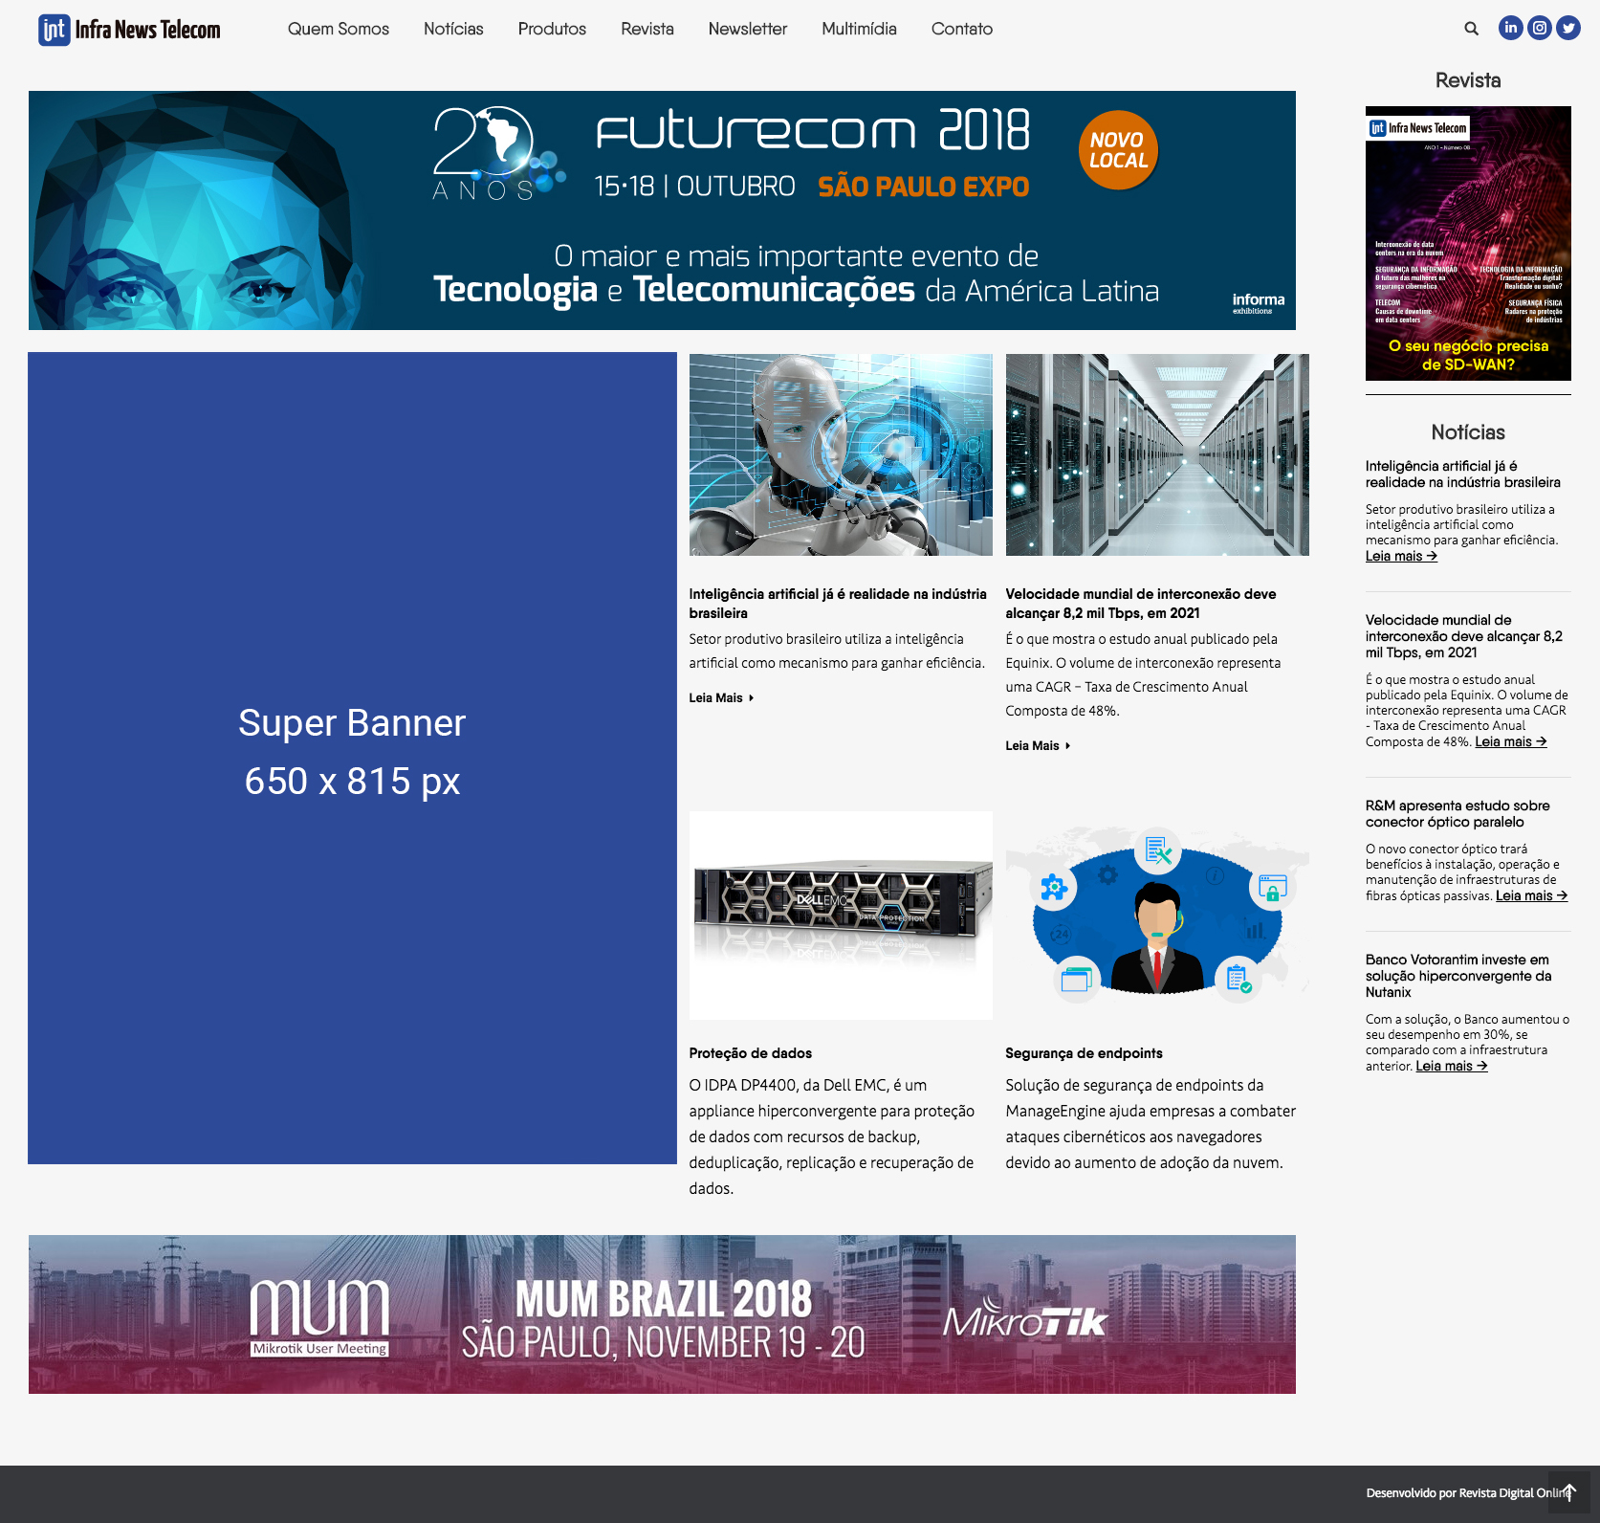1600x1523 pixels.
Task: Click the Super Banner blue placeholder
Action: (352, 758)
